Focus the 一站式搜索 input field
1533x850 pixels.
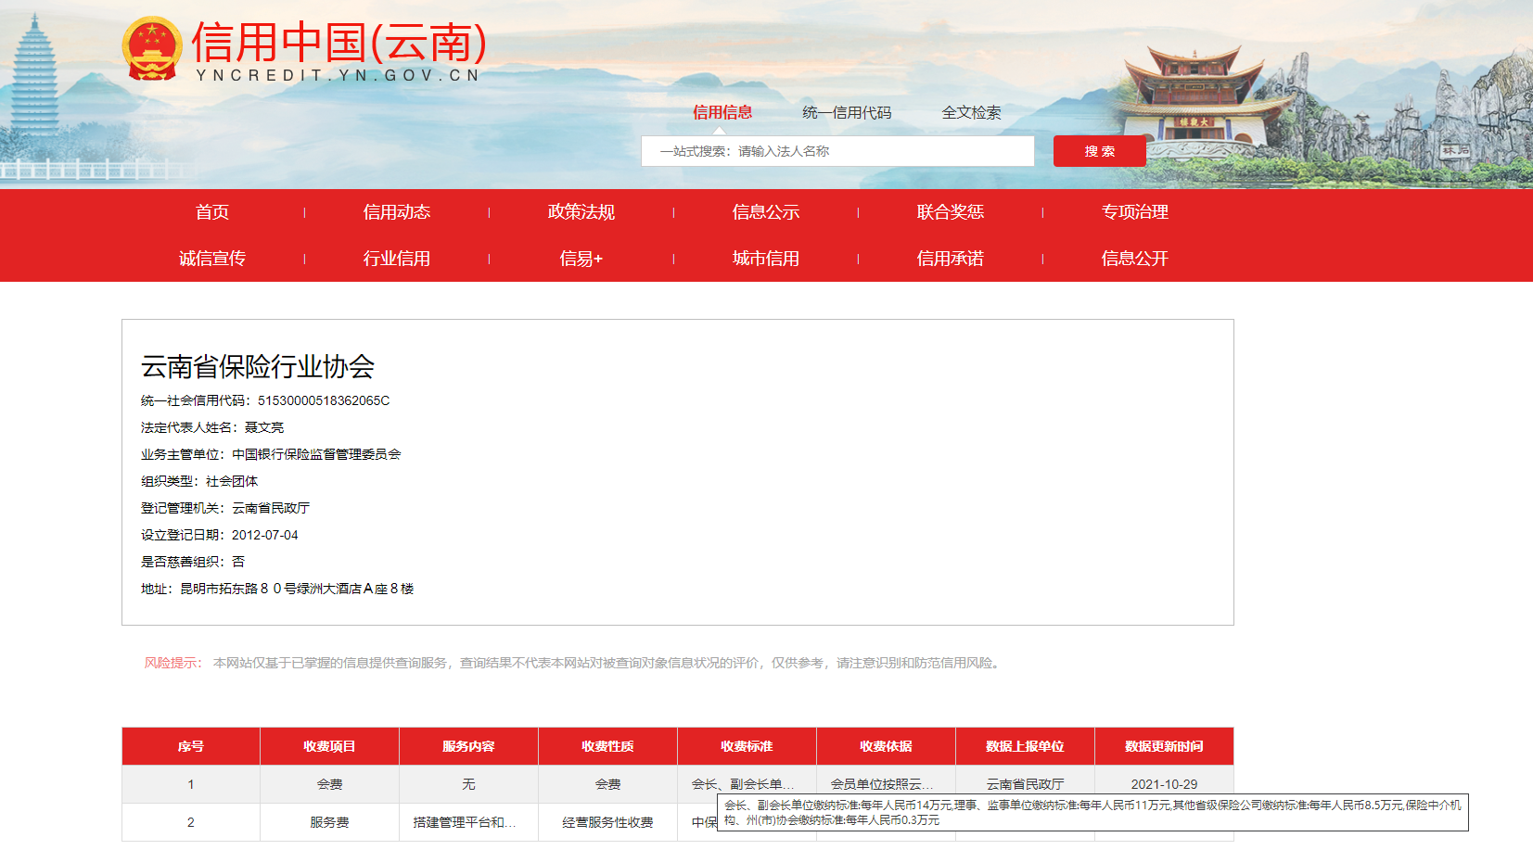pyautogui.click(x=837, y=151)
